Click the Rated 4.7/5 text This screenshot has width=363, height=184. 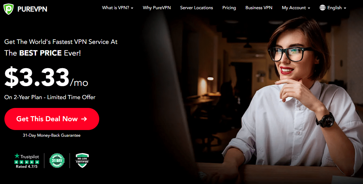click(x=27, y=166)
